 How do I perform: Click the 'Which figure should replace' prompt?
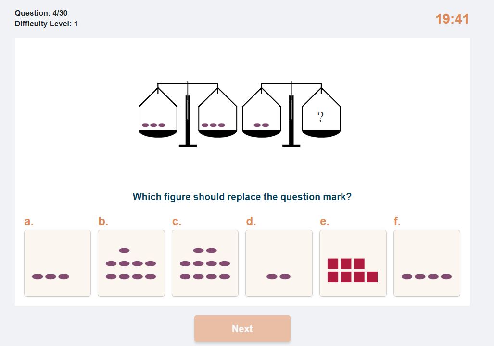click(242, 197)
